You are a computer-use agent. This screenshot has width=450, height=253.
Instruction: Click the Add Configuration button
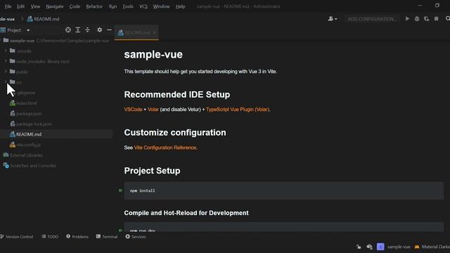[x=372, y=19]
